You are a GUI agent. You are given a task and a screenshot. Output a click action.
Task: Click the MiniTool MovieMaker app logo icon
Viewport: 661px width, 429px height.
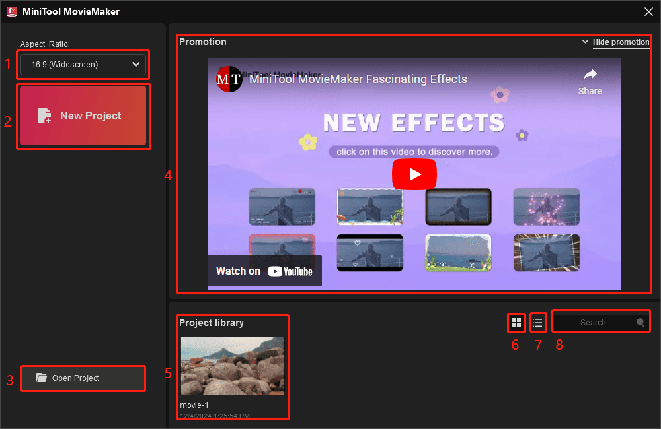pos(12,12)
